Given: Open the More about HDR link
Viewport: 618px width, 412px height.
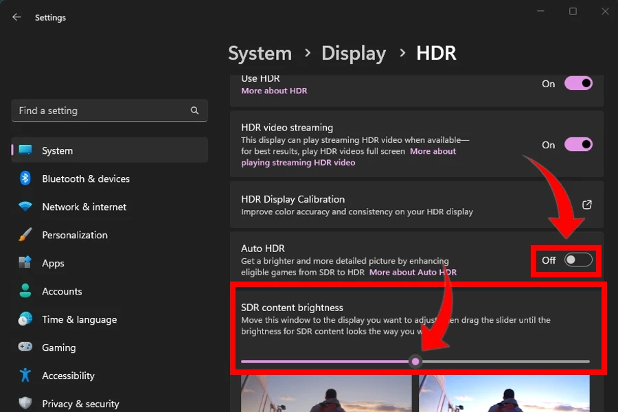Looking at the screenshot, I should point(274,91).
